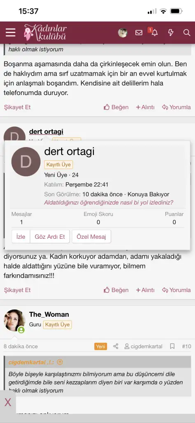
Task: Send Özel Mesaj to dert ortagi
Action: point(91,237)
